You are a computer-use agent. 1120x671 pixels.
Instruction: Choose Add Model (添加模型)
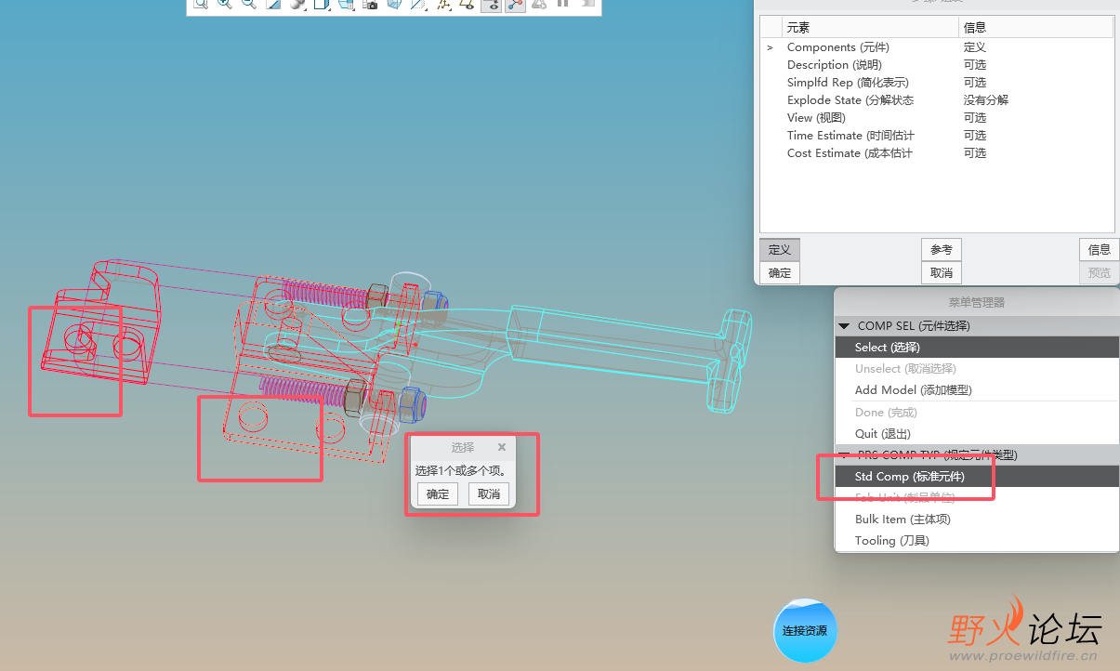[x=976, y=390]
